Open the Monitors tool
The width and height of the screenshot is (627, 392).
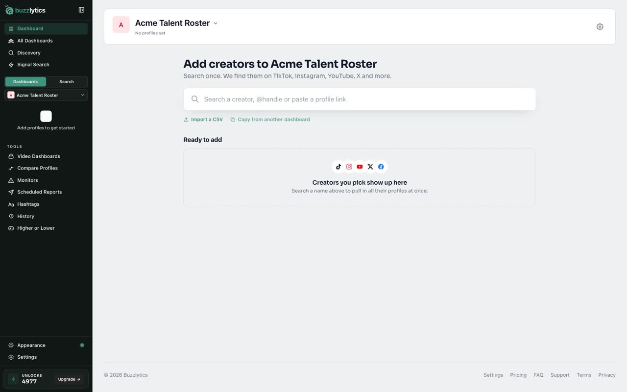46,180
